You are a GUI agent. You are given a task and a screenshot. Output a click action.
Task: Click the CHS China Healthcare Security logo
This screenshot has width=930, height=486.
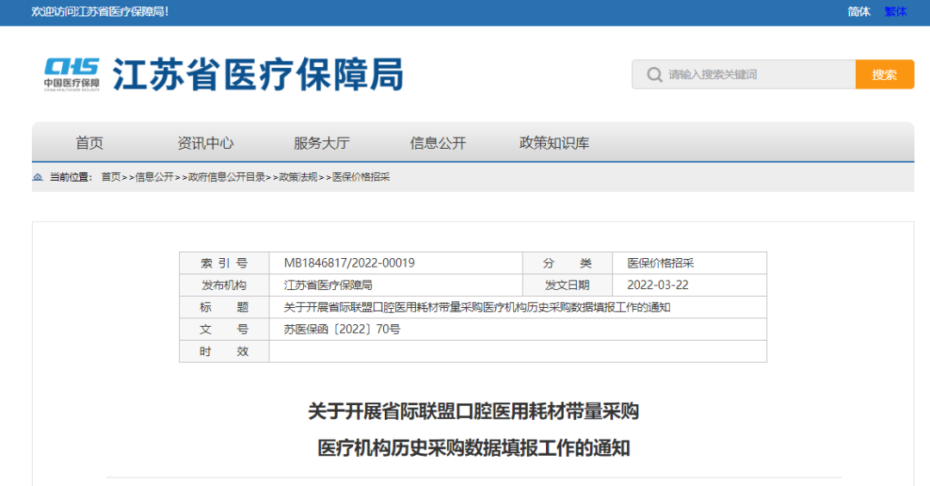coord(71,75)
